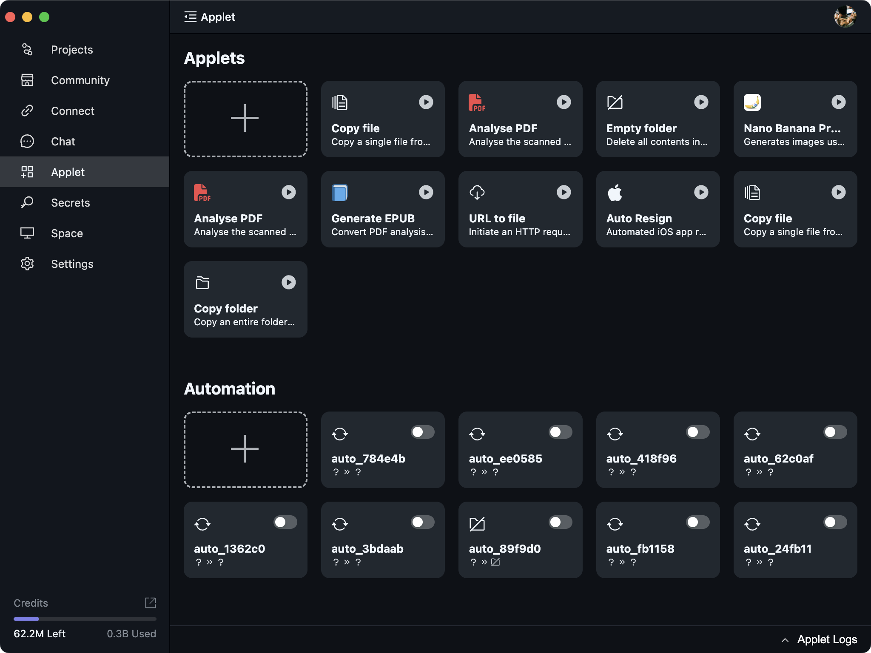The image size is (871, 653).
Task: Start the Auto Resign applet
Action: (x=701, y=192)
